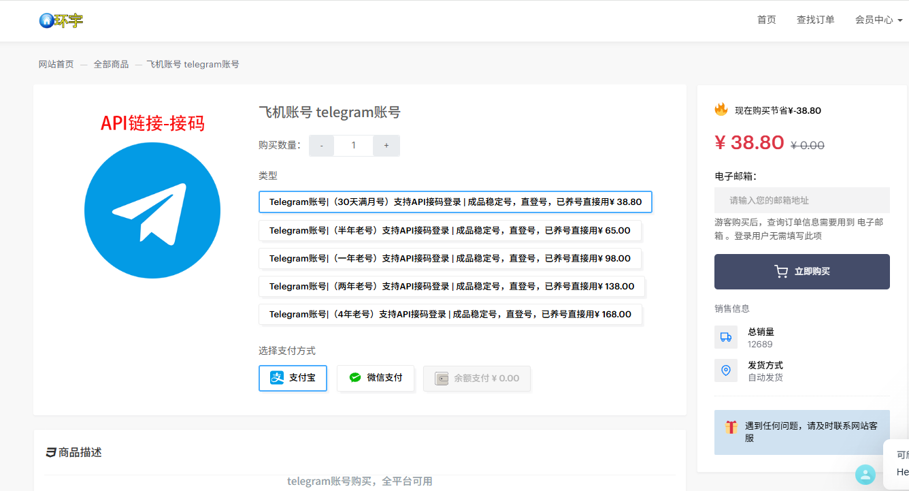
Task: Select the 4年老号 ¥168.00 option
Action: coord(450,314)
